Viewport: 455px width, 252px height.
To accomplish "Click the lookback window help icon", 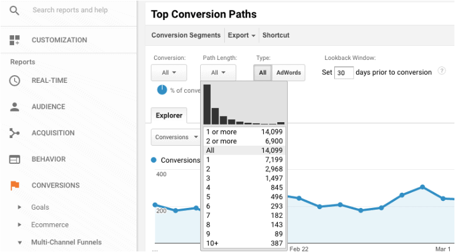I will [x=442, y=72].
